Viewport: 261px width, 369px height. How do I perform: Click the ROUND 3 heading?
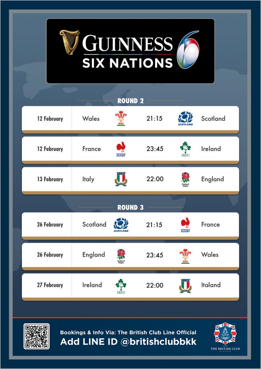click(130, 207)
